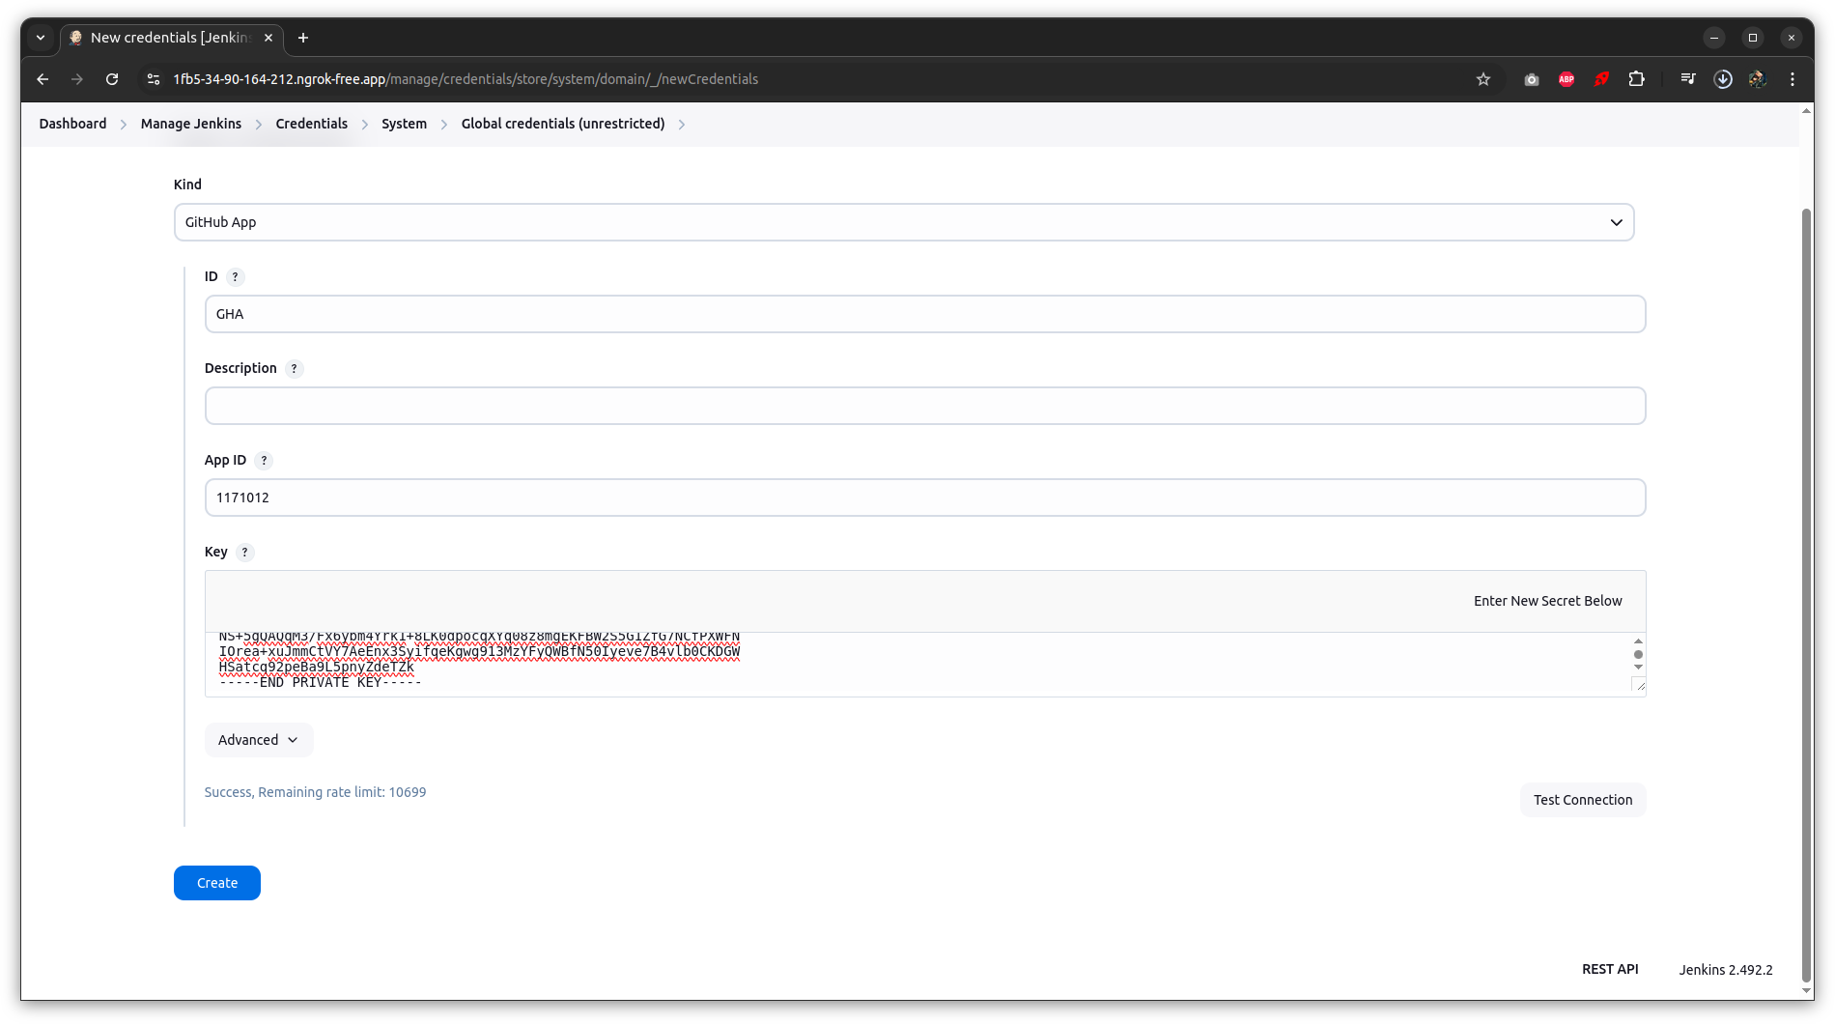Open the media controls icon
The width and height of the screenshot is (1835, 1024).
[x=1688, y=79]
